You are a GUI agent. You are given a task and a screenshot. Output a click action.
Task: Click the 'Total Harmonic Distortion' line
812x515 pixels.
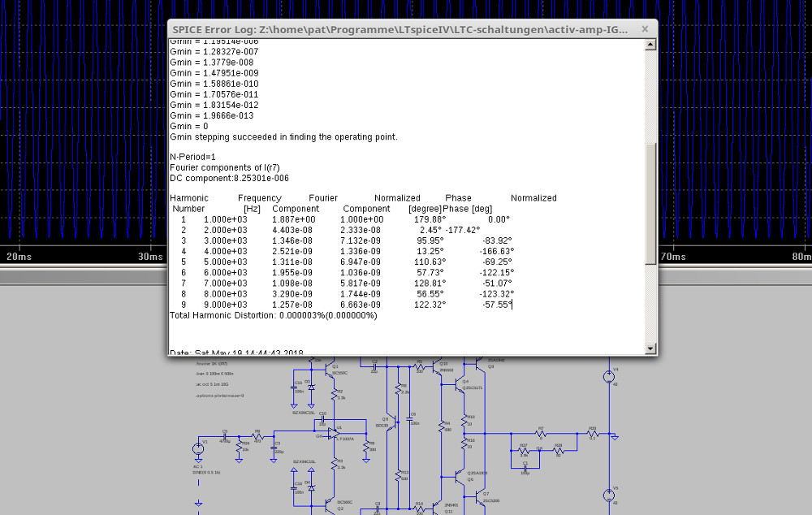[274, 315]
